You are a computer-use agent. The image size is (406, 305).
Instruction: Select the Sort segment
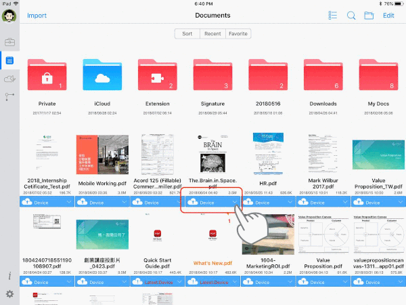click(187, 33)
